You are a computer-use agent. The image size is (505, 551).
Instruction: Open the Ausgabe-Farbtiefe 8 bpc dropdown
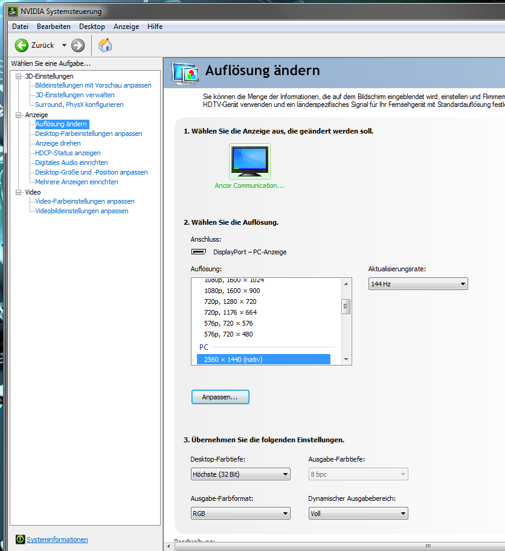point(358,474)
